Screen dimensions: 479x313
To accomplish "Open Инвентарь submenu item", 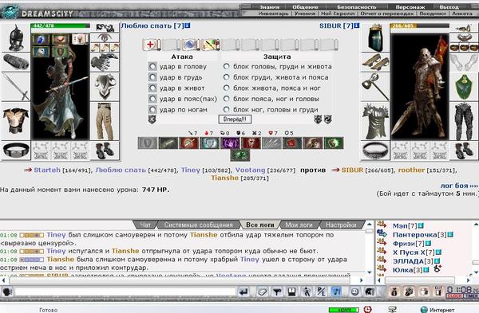I will [273, 14].
